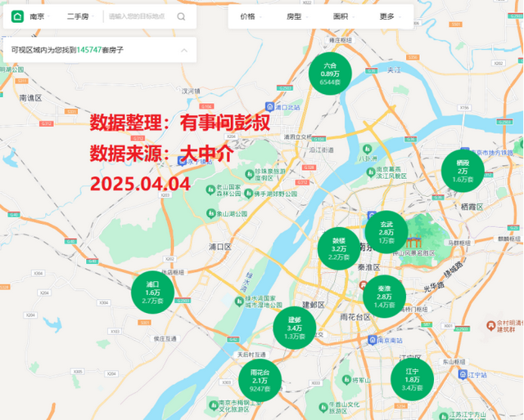Click the 佛手湖郊野公园 park icon

[x=248, y=194]
